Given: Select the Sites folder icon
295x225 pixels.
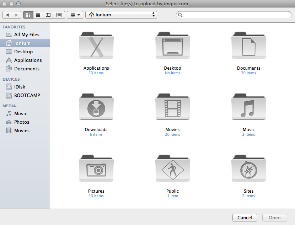Looking at the screenshot, I should (249, 168).
